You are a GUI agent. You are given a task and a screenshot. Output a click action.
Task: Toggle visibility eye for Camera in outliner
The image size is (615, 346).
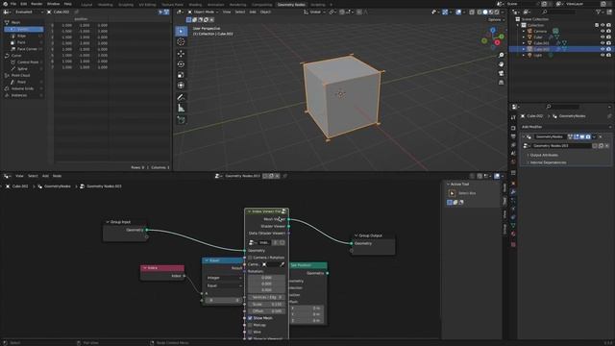[603, 31]
